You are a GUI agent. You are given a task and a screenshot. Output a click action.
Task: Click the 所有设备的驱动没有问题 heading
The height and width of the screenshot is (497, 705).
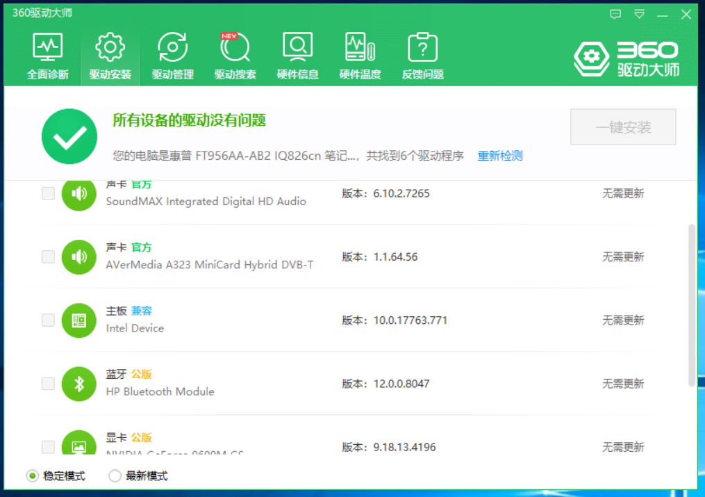(x=190, y=120)
